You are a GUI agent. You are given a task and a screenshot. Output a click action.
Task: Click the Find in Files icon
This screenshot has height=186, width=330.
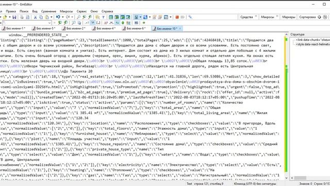tap(97, 17)
